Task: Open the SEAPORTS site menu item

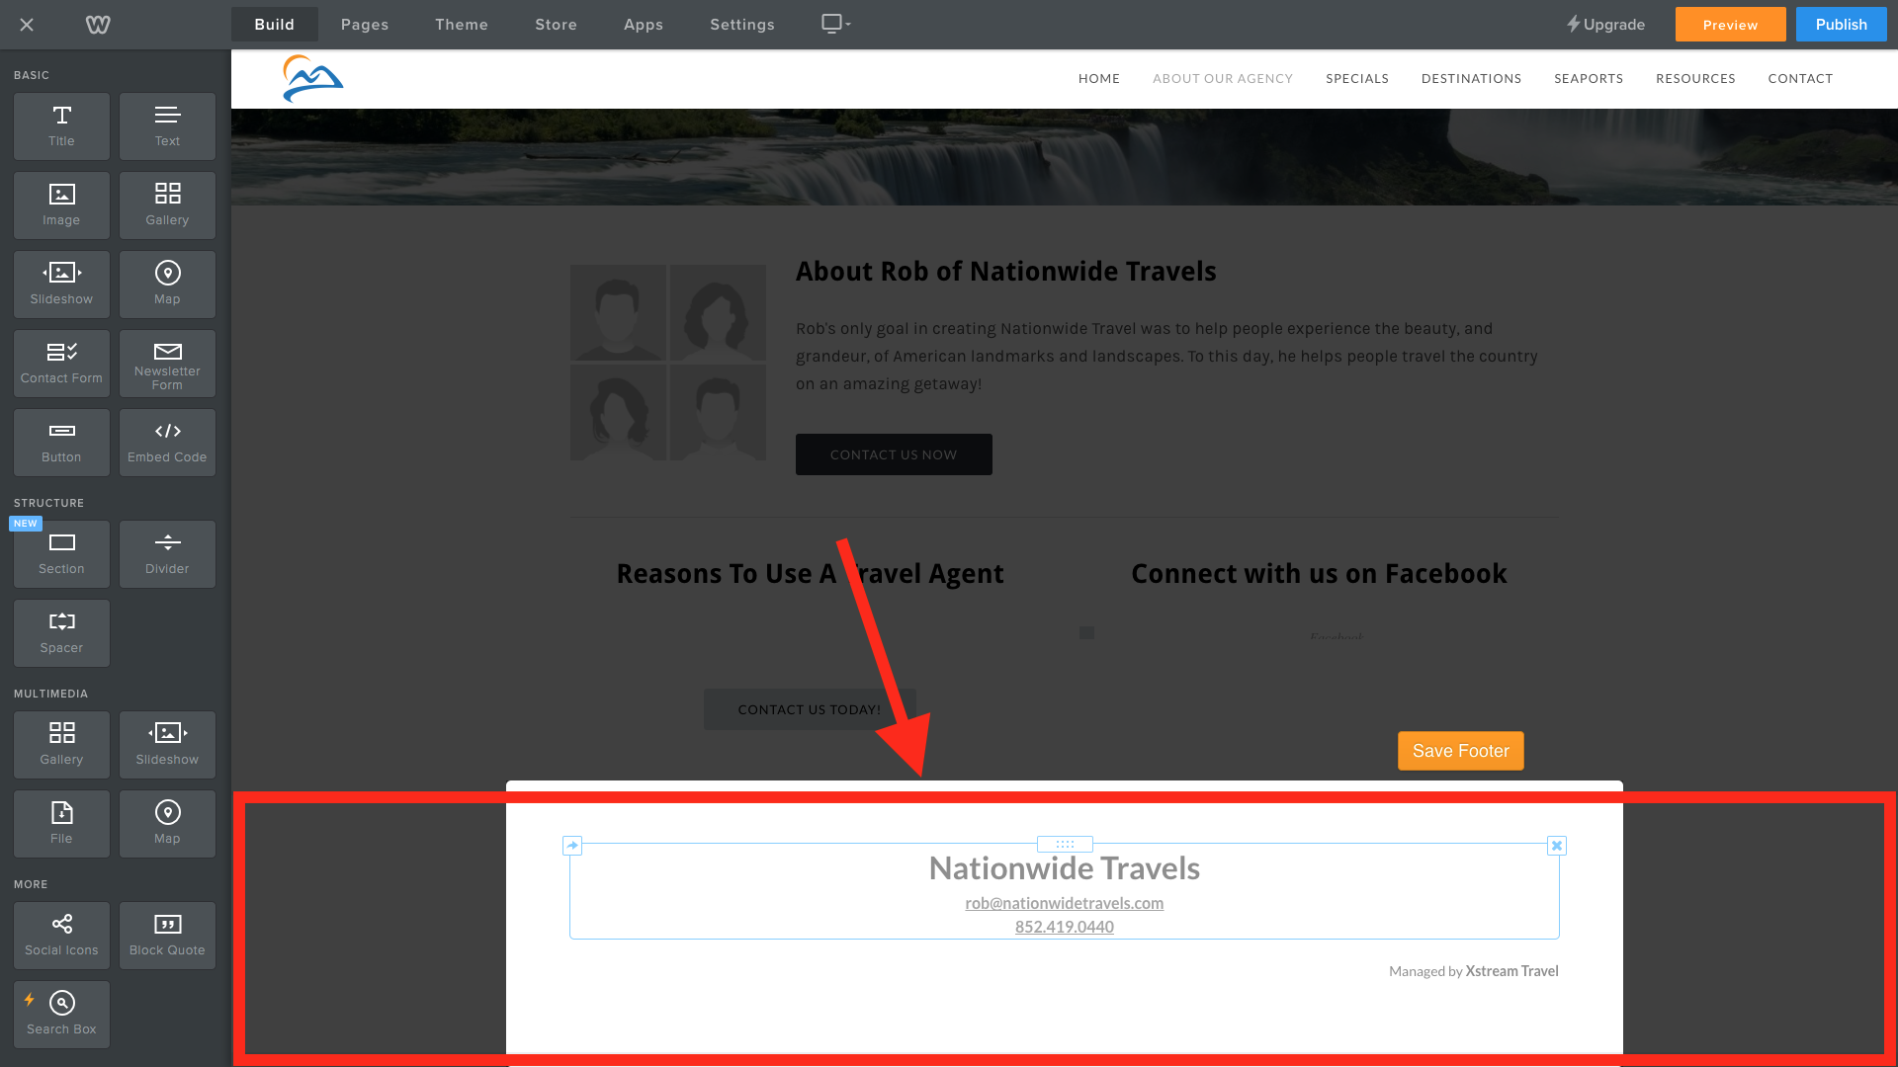Action: [x=1589, y=79]
